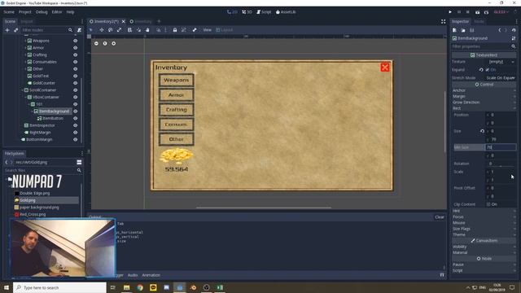
Task: Click the FileSystem split view mode icon
Action: pos(79,162)
